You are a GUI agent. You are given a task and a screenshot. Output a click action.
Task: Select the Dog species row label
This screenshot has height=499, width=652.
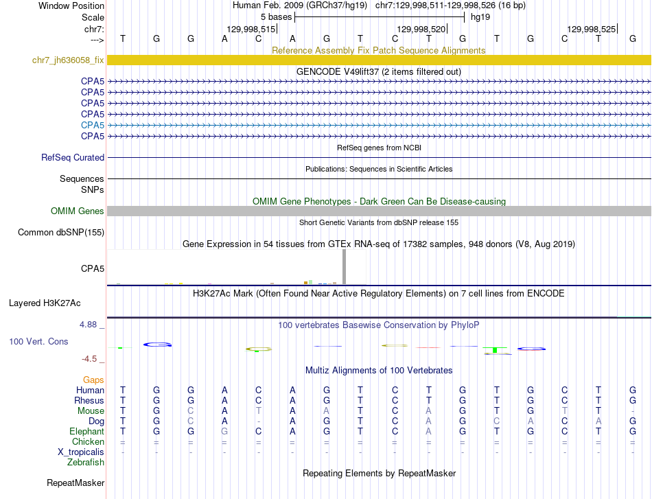click(96, 421)
